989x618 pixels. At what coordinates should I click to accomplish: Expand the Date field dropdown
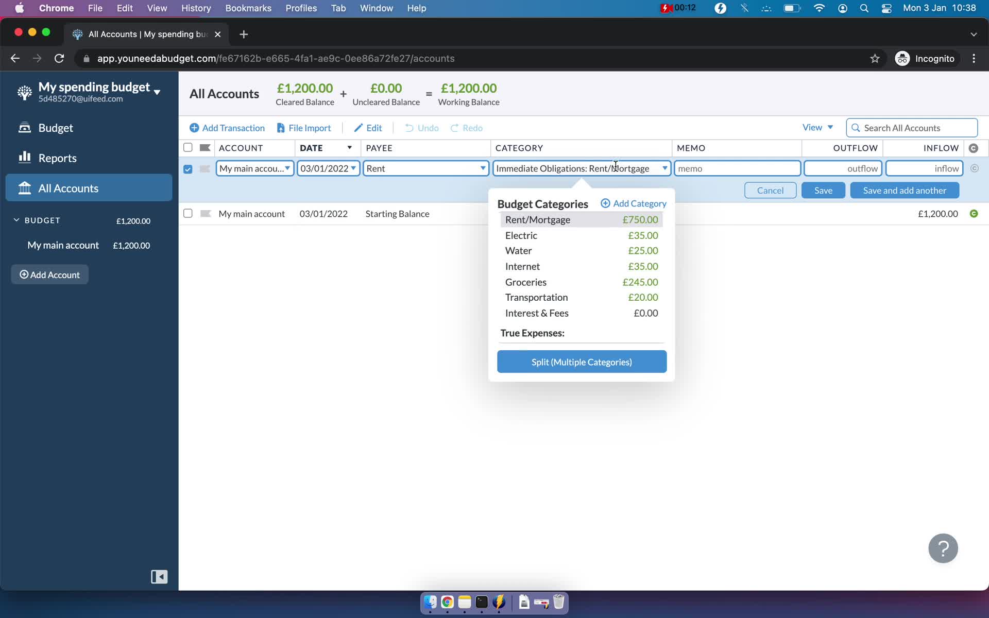[x=353, y=168]
